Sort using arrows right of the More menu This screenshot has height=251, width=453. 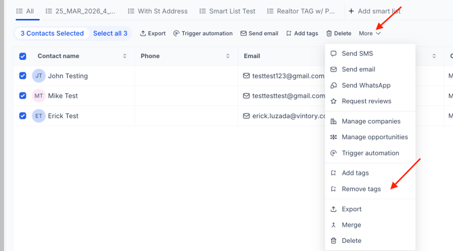click(x=434, y=56)
